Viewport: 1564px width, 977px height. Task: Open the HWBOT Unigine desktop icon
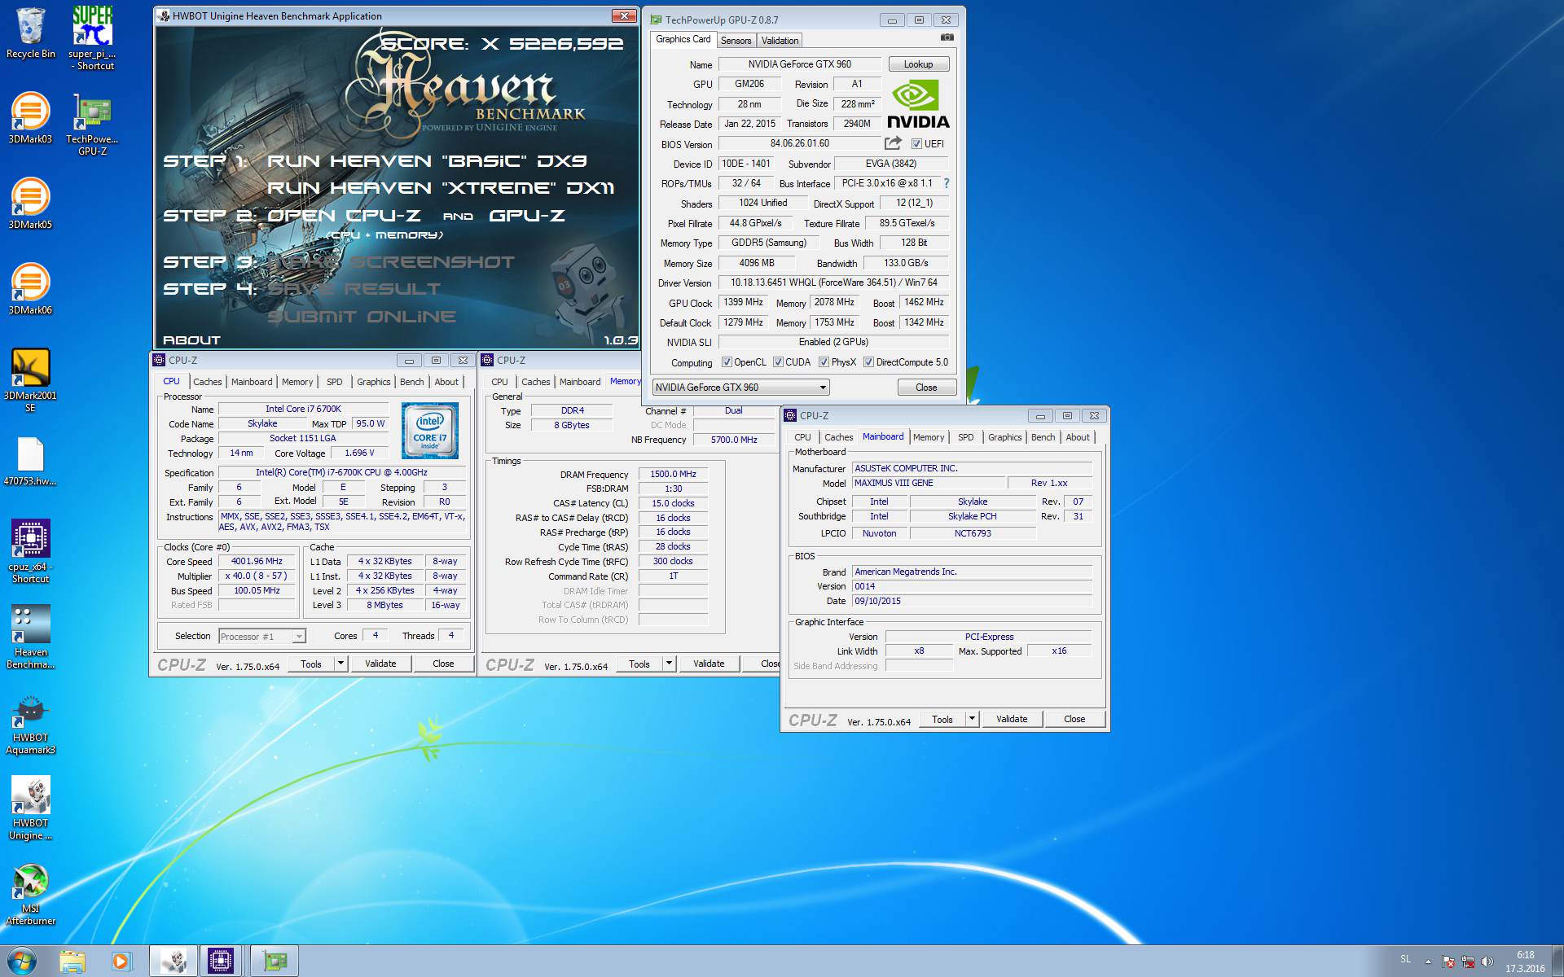point(30,807)
